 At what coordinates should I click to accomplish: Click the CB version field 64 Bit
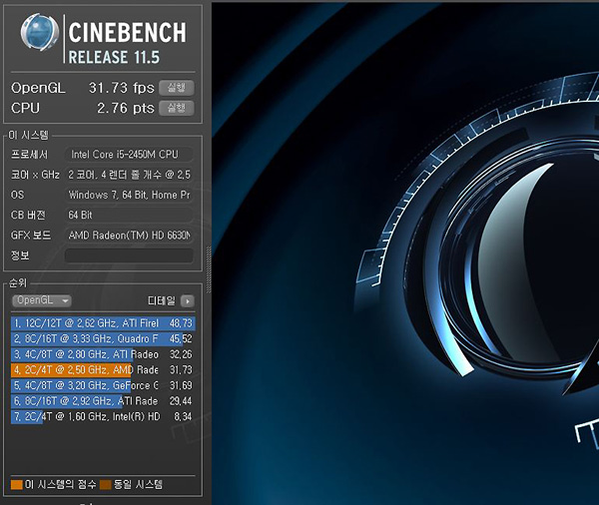(129, 215)
